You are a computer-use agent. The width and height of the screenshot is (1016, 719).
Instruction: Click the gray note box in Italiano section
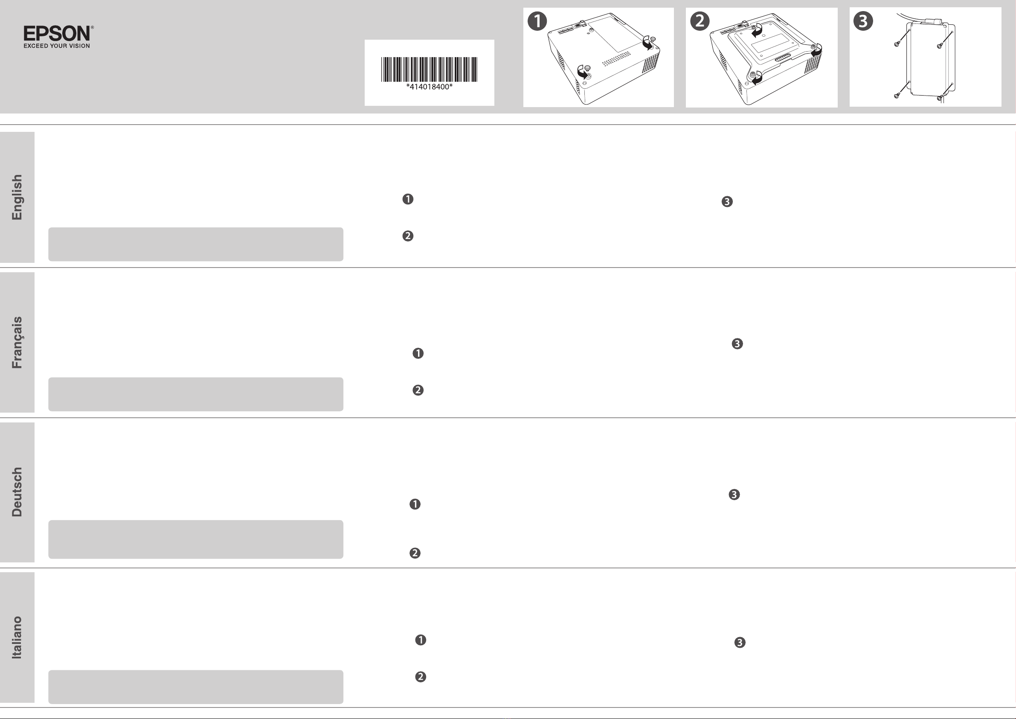196,687
